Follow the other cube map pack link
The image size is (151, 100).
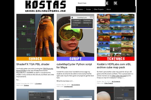tap(119, 76)
